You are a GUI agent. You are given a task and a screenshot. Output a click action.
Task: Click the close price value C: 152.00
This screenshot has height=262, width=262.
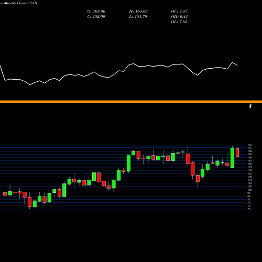coord(96,17)
